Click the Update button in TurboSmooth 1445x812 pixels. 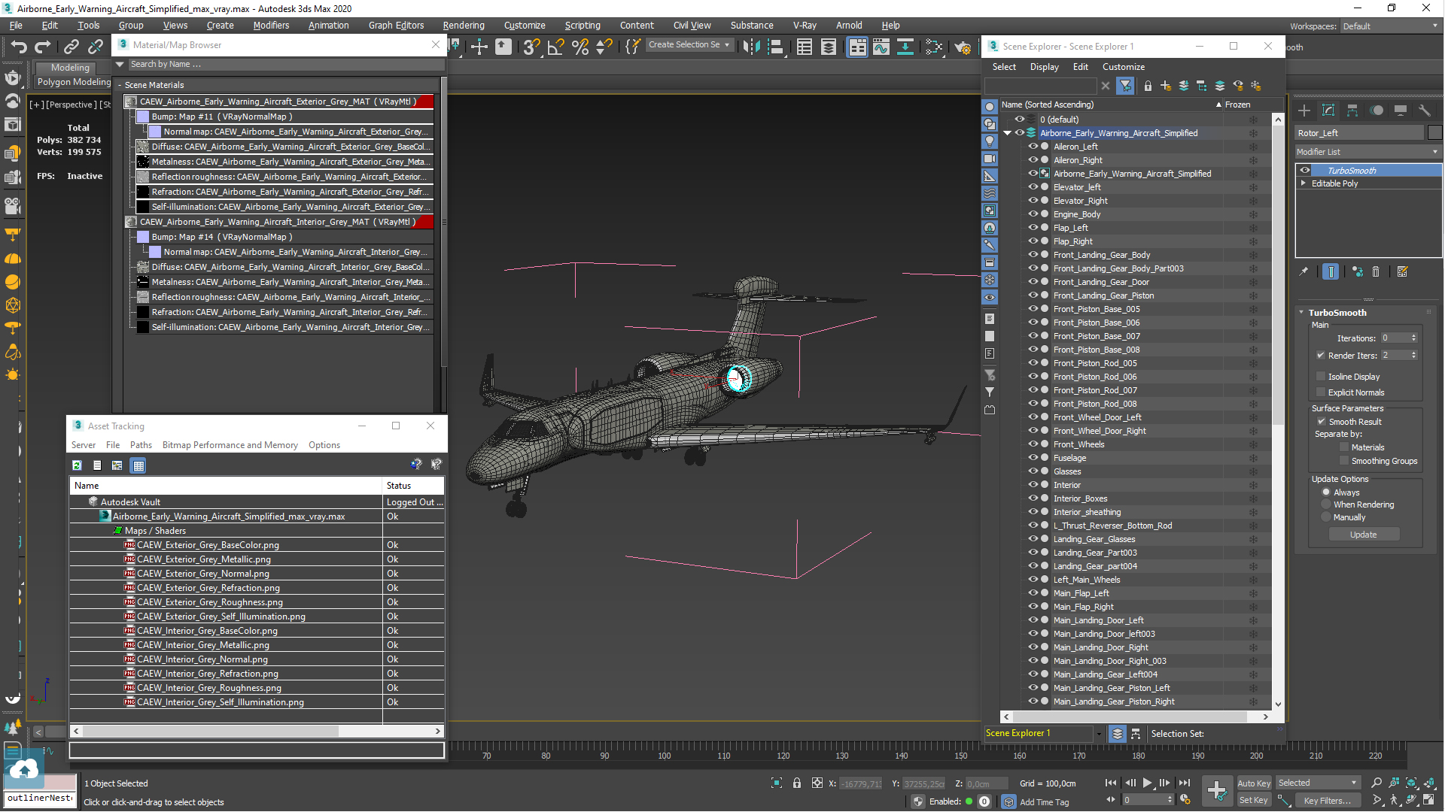pos(1363,535)
